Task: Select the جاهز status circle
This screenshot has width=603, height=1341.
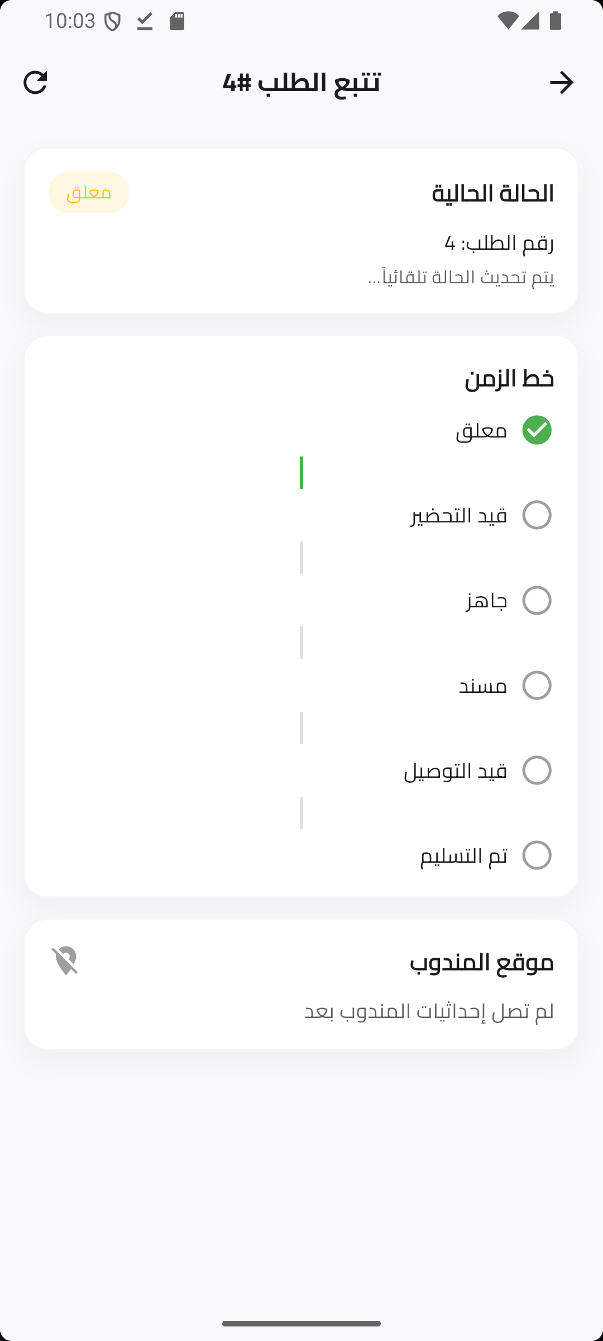Action: [537, 601]
